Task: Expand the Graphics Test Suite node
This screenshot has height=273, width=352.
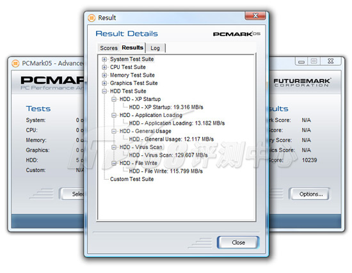Action: pos(104,83)
